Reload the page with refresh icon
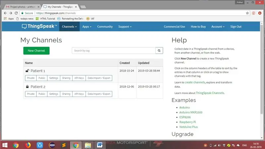Image resolution: width=265 pixels, height=149 pixels. (x=16, y=13)
